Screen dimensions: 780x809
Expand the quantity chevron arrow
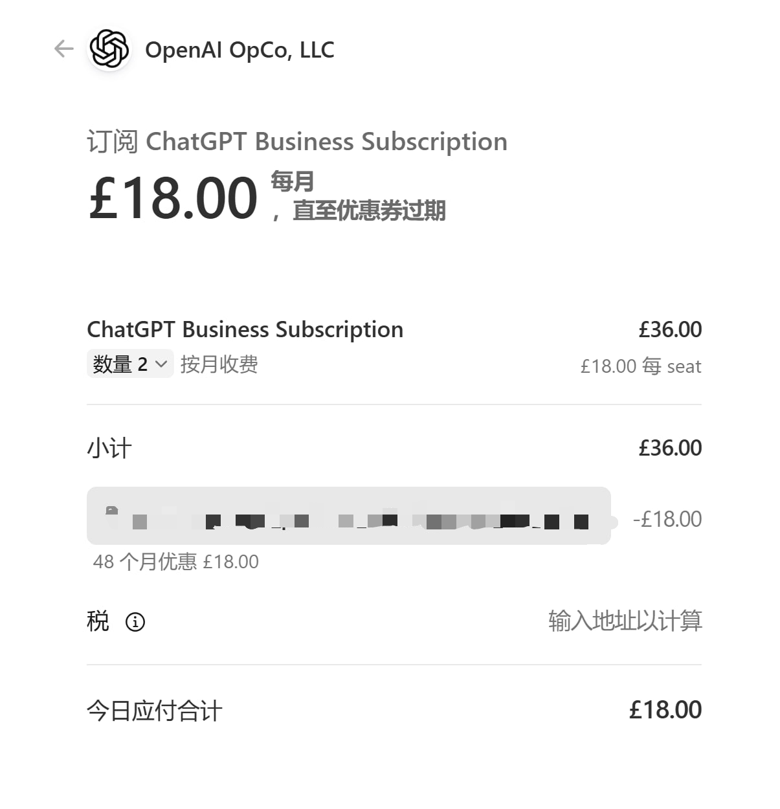pos(161,364)
